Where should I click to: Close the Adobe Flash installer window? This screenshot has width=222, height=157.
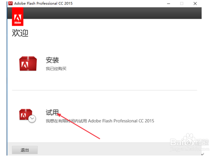point(195,4)
